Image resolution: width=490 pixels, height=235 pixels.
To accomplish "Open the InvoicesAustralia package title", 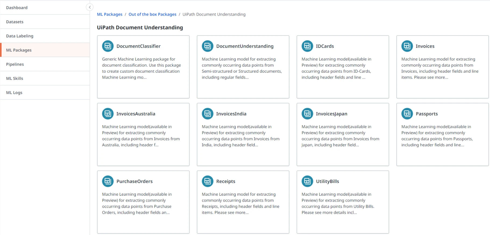I will coord(136,114).
